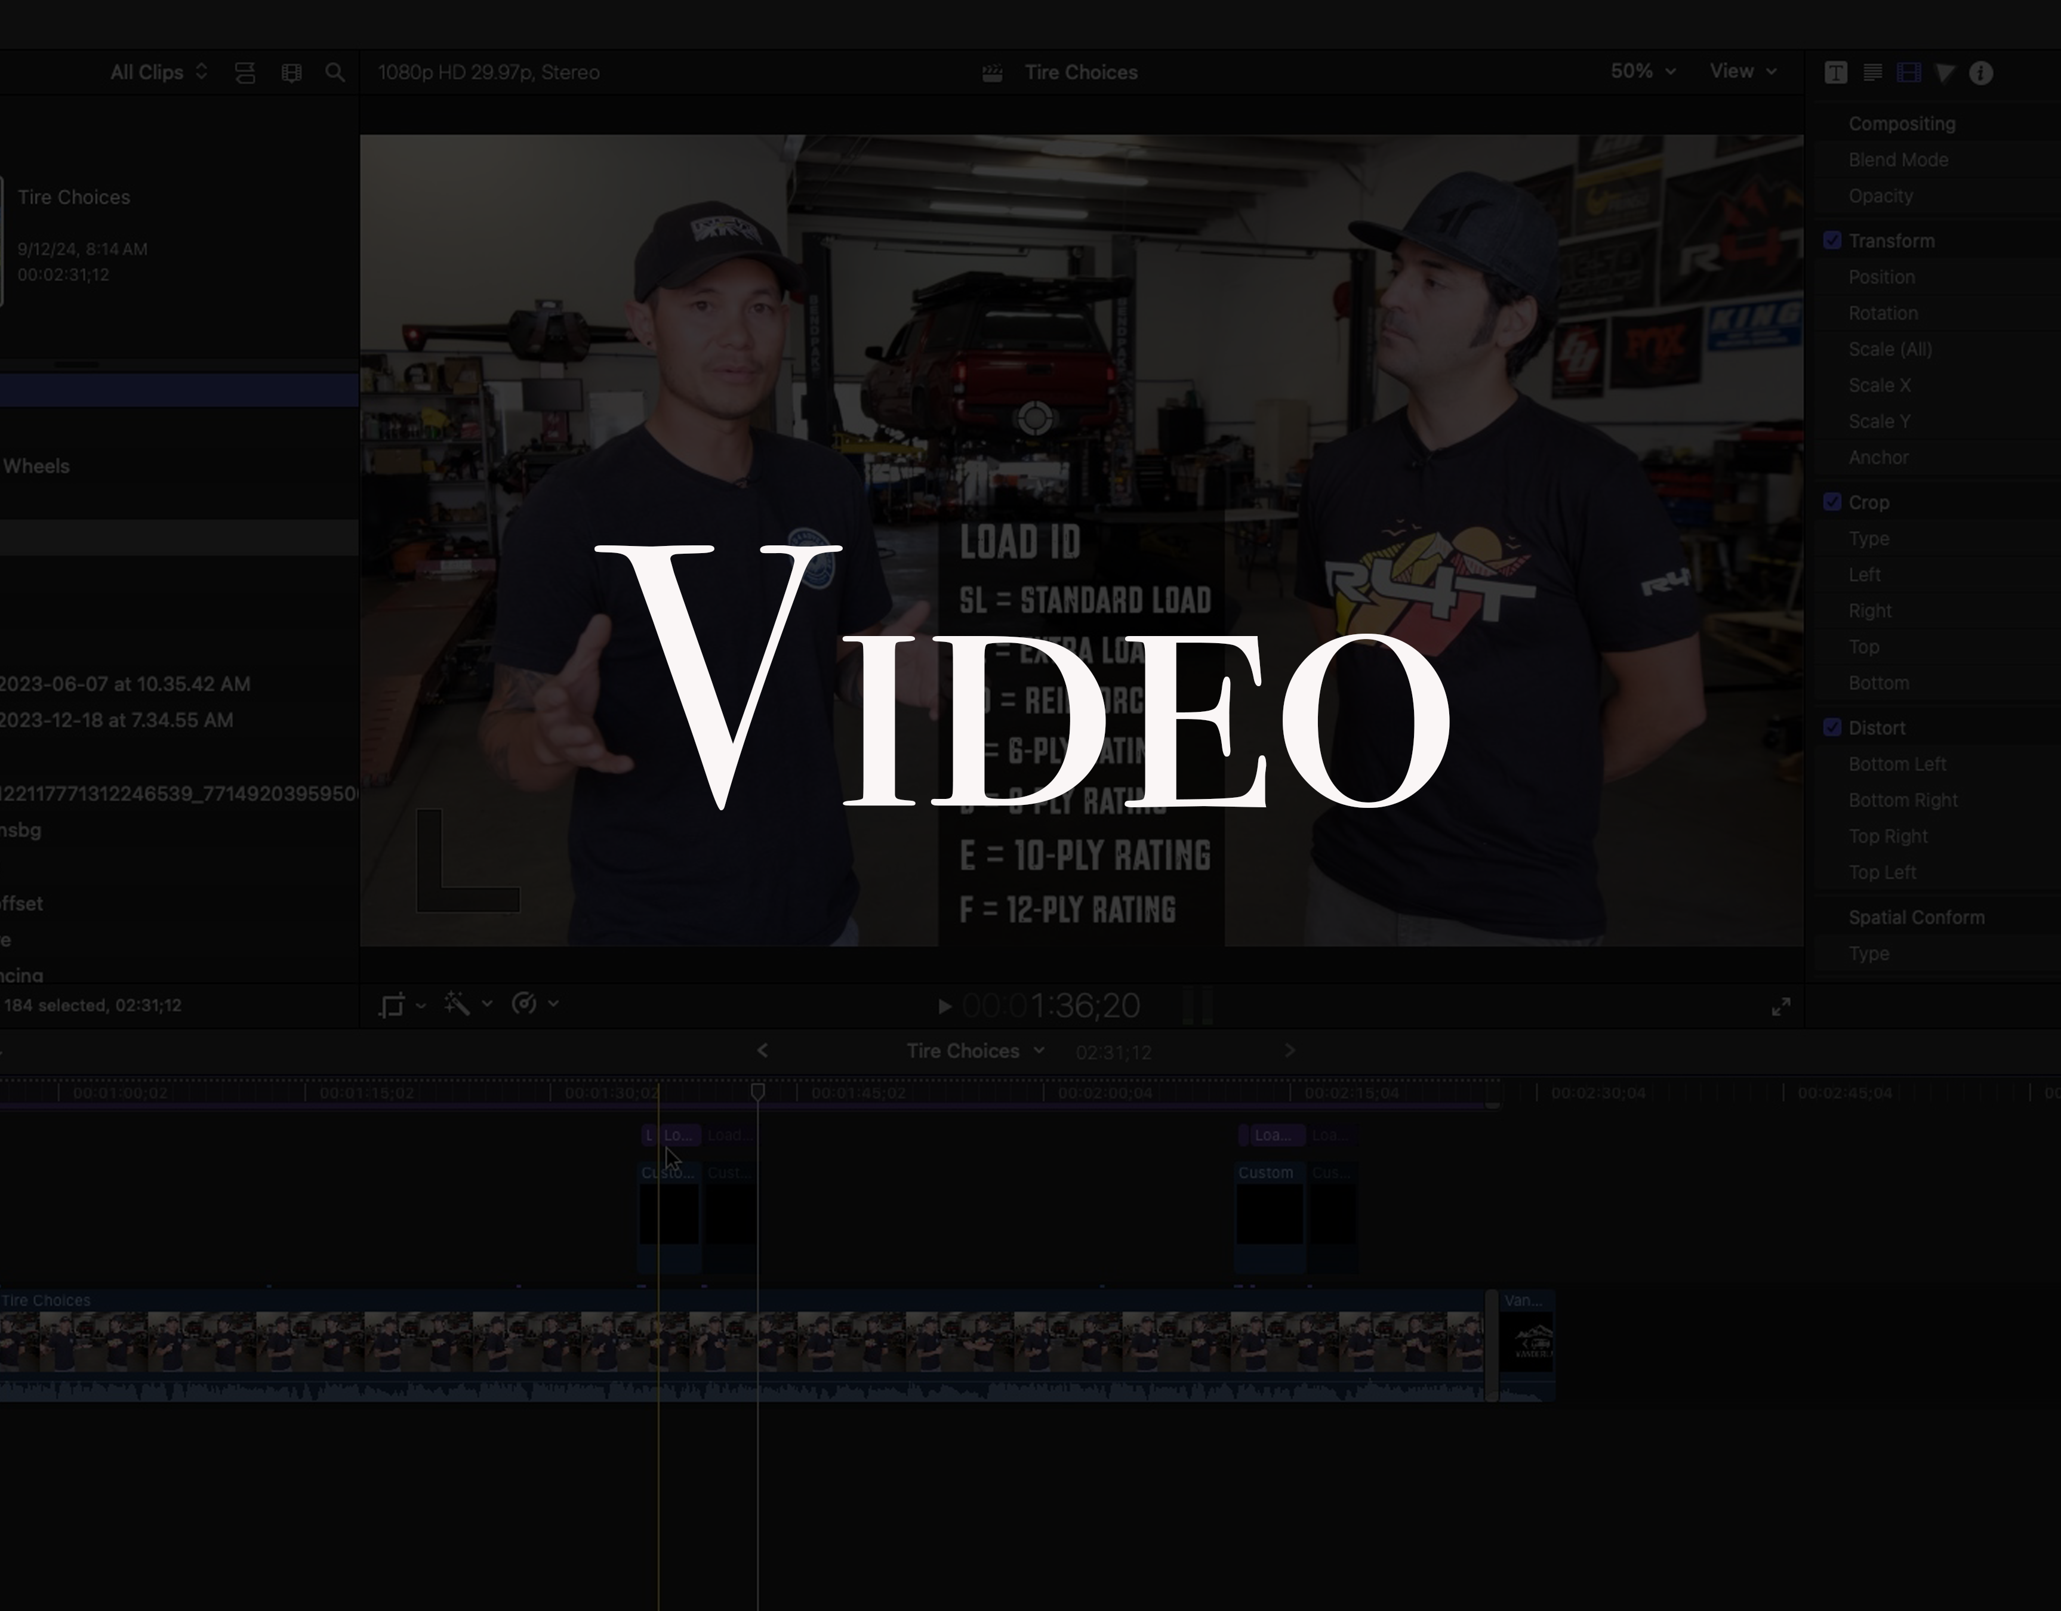Select the Van... clip at timeline end
This screenshot has height=1611, width=2061.
(1527, 1344)
